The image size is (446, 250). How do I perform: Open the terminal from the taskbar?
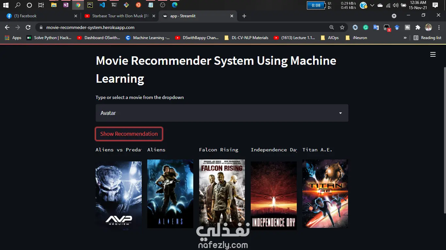(x=114, y=5)
